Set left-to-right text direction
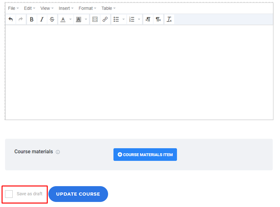The height and width of the screenshot is (207, 280). click(x=148, y=19)
